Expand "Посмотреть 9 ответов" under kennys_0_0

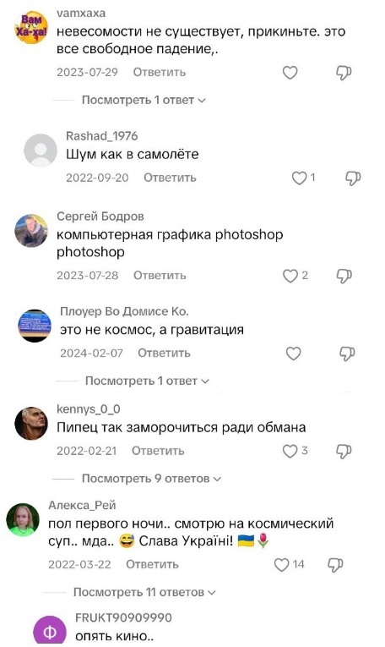coord(151,479)
